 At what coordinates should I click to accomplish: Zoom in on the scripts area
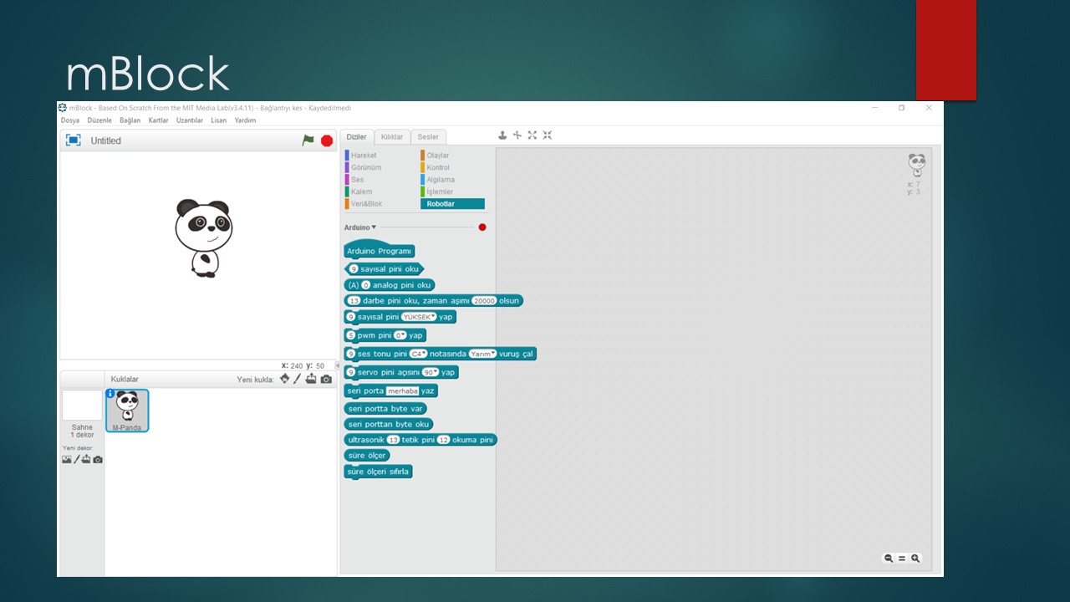pos(915,559)
